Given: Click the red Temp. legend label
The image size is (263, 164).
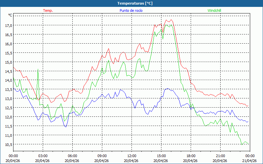Looking at the screenshot, I should (48, 10).
